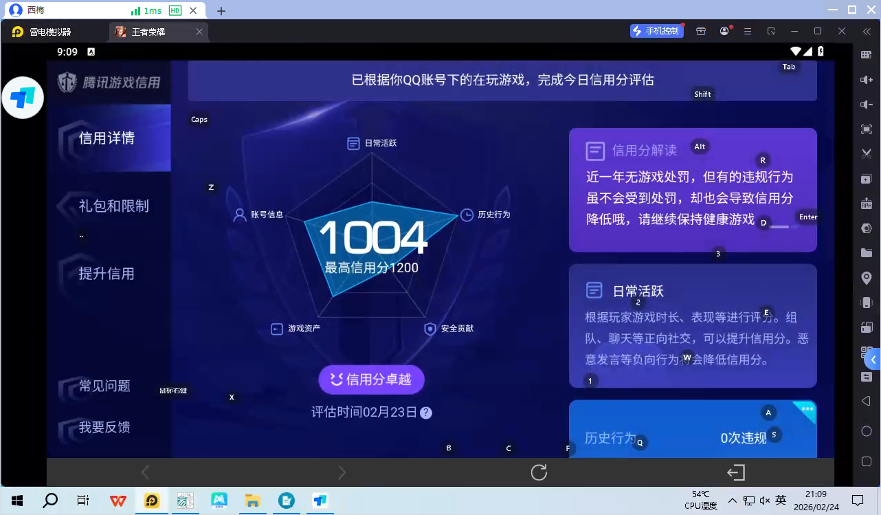Collapse the sidebar with the blue chevron

tap(873, 360)
